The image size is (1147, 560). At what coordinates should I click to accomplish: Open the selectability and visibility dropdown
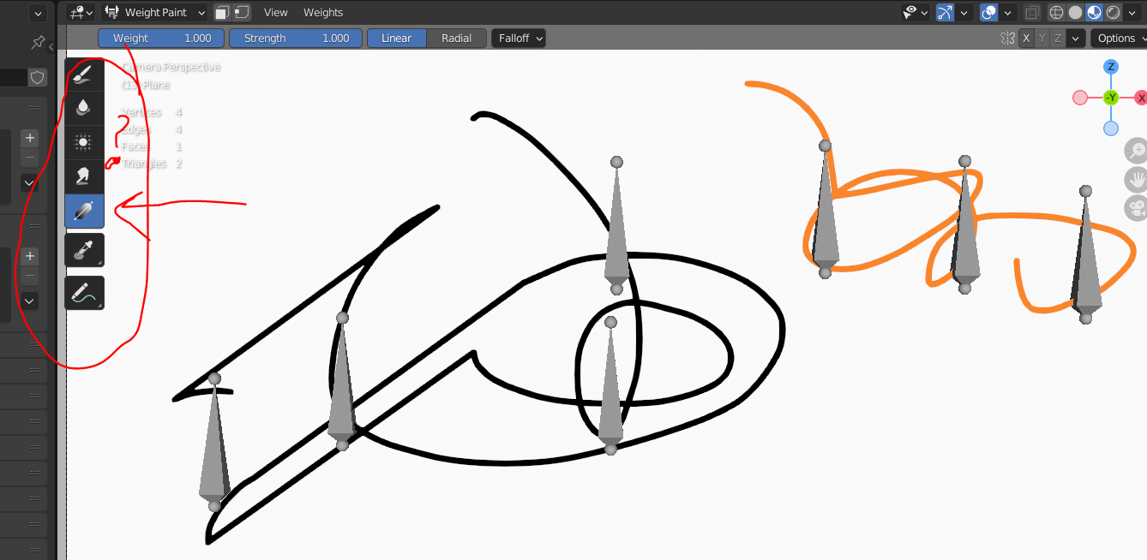[x=916, y=13]
